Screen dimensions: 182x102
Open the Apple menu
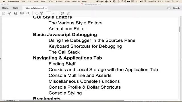click(4, 1)
